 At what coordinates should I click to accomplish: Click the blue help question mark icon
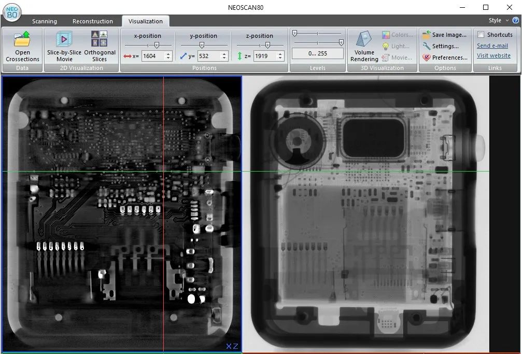point(516,21)
